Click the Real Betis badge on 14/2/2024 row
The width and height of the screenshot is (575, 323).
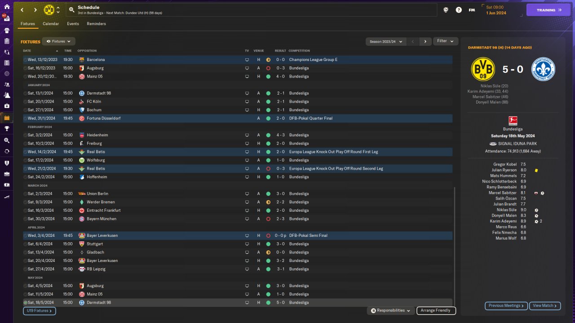click(81, 152)
